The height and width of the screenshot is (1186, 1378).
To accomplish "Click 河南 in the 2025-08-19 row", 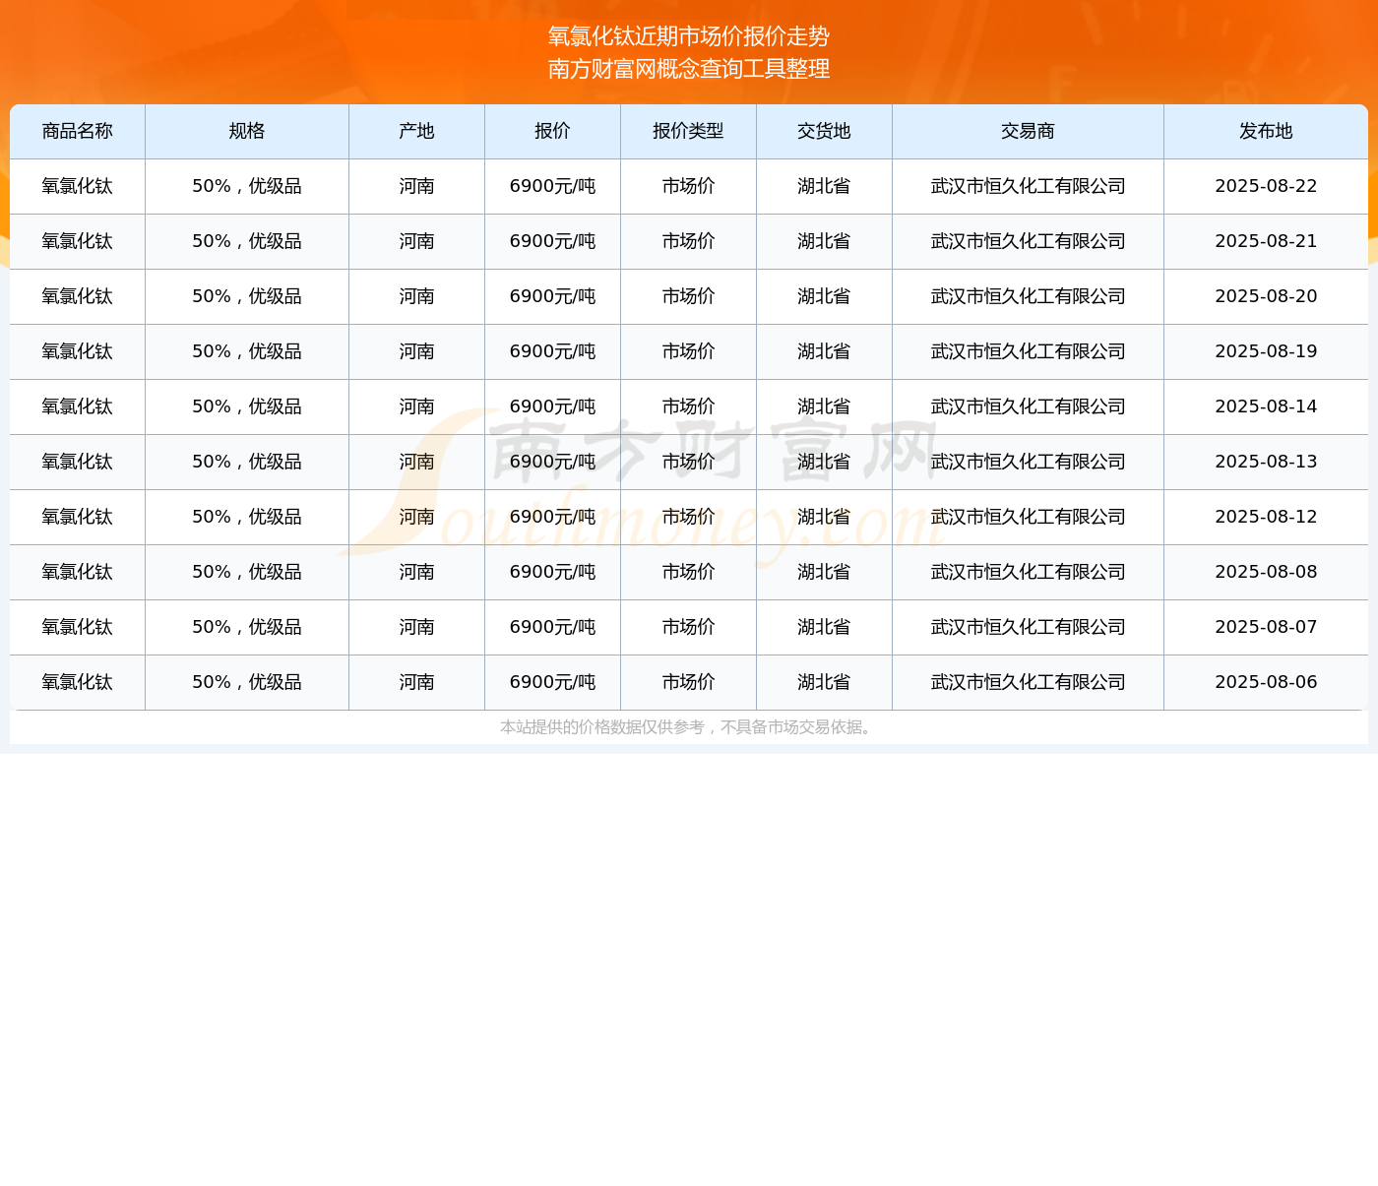I will 416,351.
